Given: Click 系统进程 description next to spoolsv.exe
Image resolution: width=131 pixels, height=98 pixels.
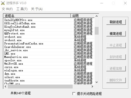Looking at the screenshot, I should (x=80, y=60).
